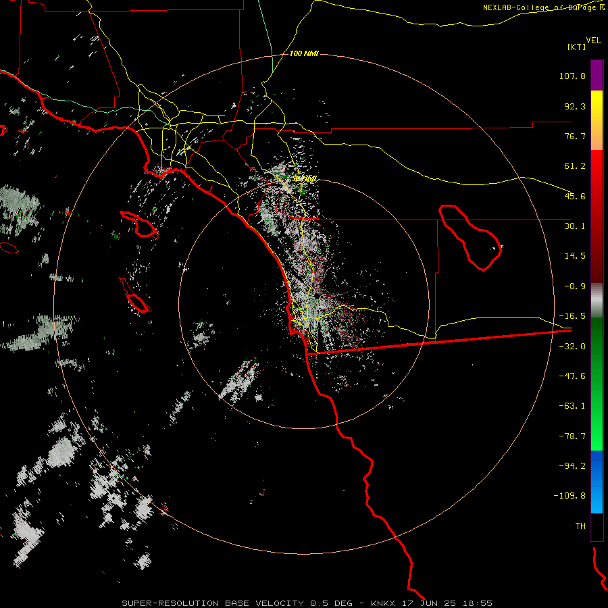Image resolution: width=608 pixels, height=608 pixels.
Task: Select the -47.6 scale value
Action: (x=572, y=376)
